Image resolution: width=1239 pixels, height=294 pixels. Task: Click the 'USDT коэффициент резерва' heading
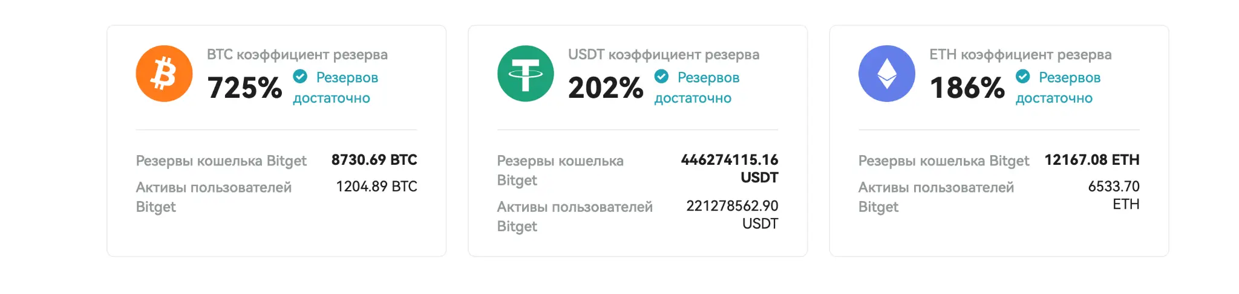coord(664,54)
